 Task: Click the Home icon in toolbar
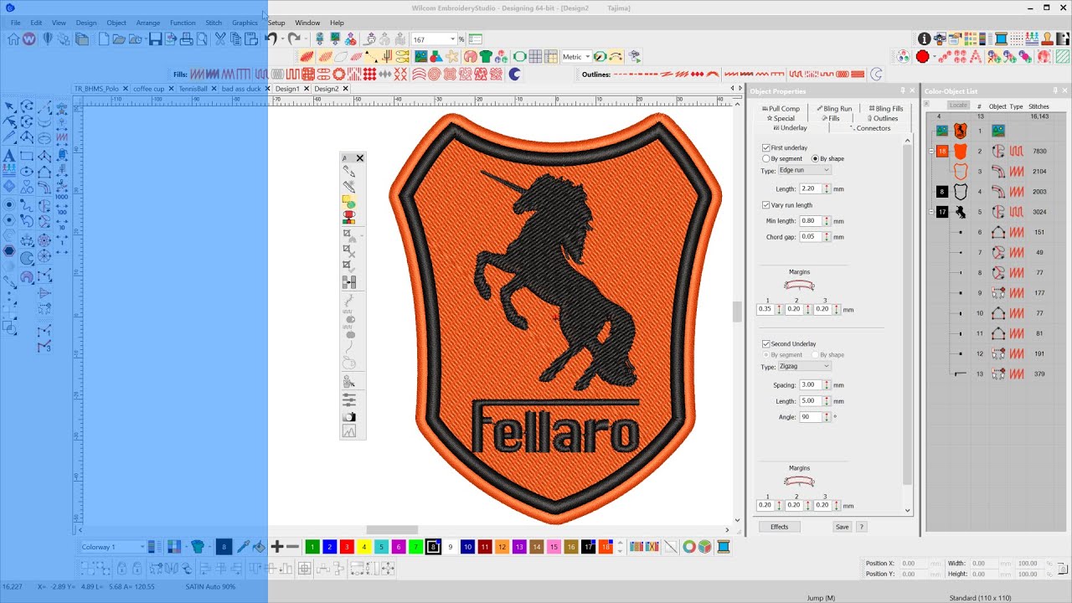(x=13, y=39)
